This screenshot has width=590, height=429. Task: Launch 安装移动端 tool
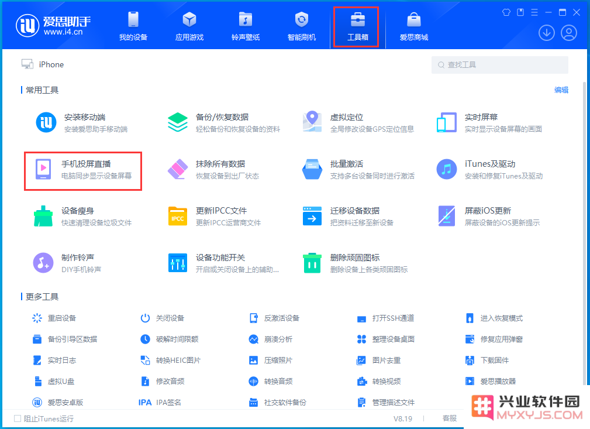click(82, 123)
